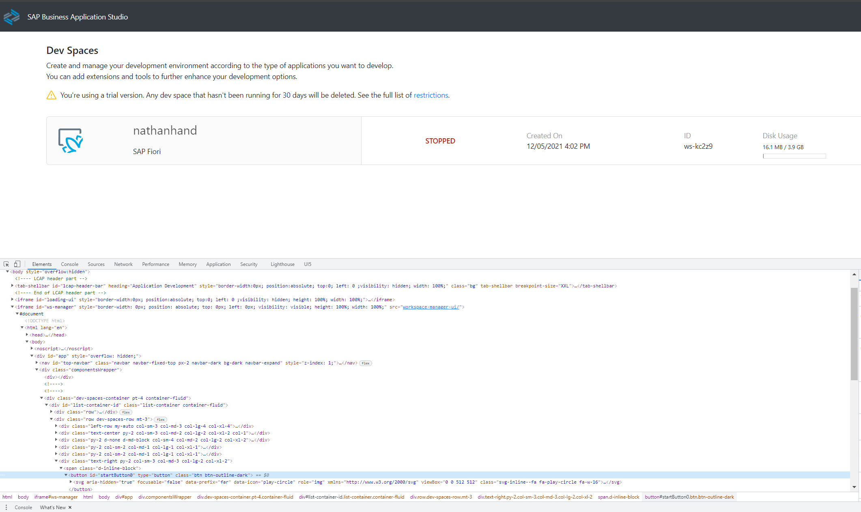Click the SAP Fiori type label
Viewport: 861px width, 512px height.
coord(147,152)
